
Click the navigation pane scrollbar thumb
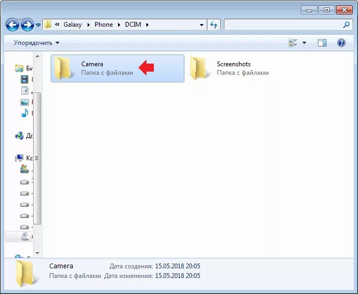pyautogui.click(x=37, y=158)
